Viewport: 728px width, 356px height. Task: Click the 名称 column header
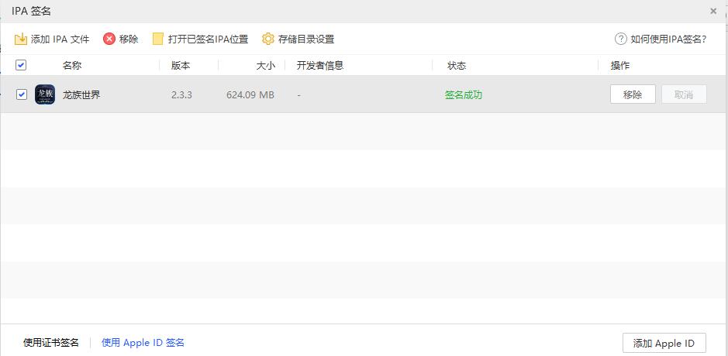pos(72,66)
